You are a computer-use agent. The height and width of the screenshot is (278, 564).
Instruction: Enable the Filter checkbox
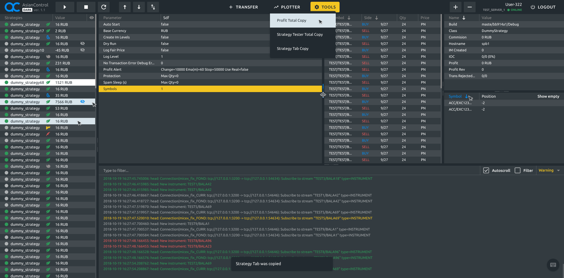pyautogui.click(x=518, y=170)
